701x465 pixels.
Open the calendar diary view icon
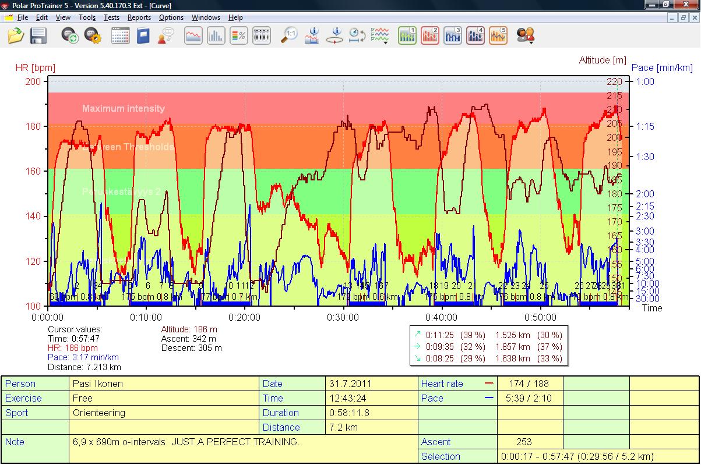click(x=120, y=36)
